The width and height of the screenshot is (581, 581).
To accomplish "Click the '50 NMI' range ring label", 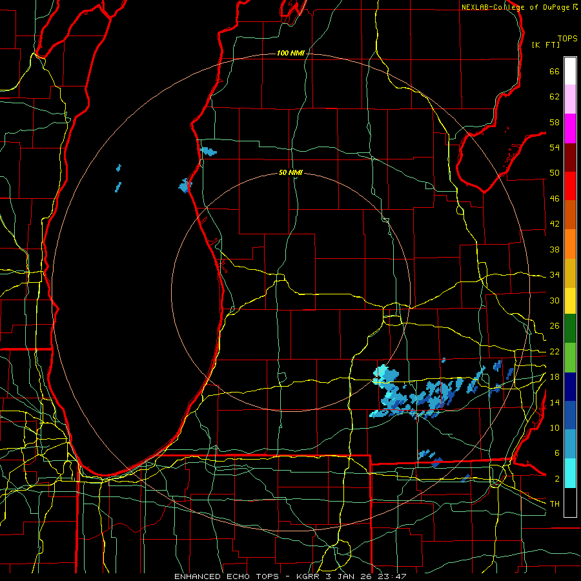I will click(x=290, y=172).
